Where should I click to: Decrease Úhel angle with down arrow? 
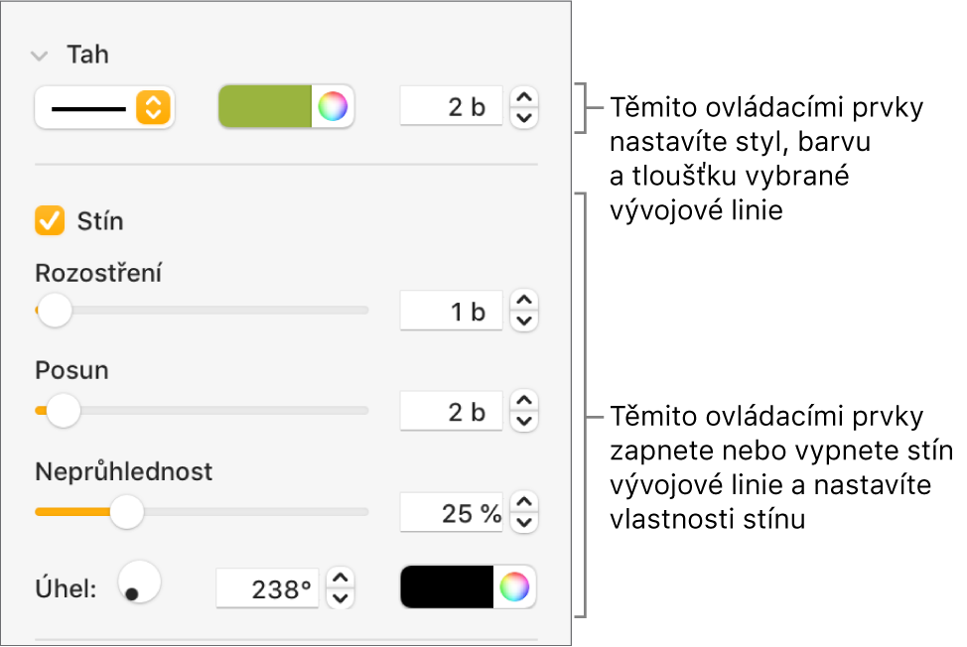point(341,598)
